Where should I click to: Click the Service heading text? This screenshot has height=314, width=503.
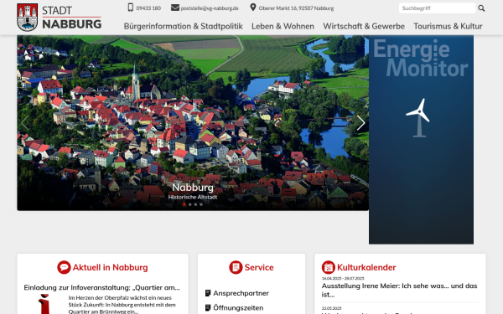tap(259, 267)
